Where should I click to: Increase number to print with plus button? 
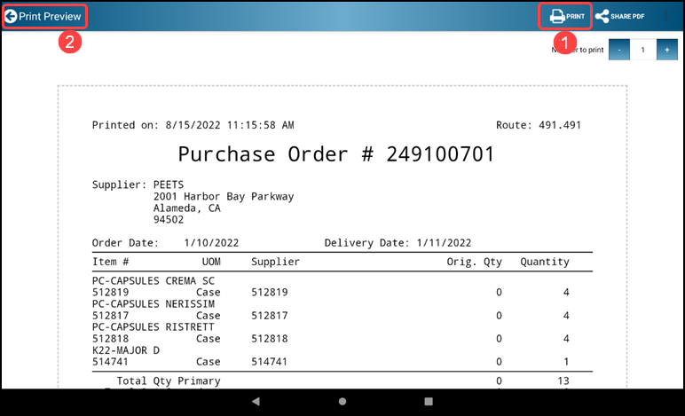click(x=667, y=50)
